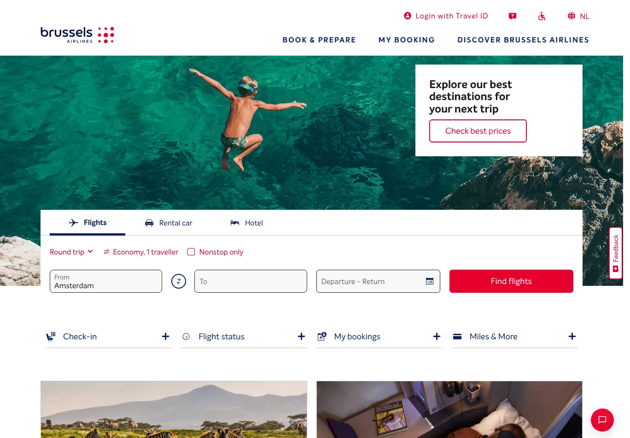Open the chat bubble button
This screenshot has width=630, height=438.
602,420
